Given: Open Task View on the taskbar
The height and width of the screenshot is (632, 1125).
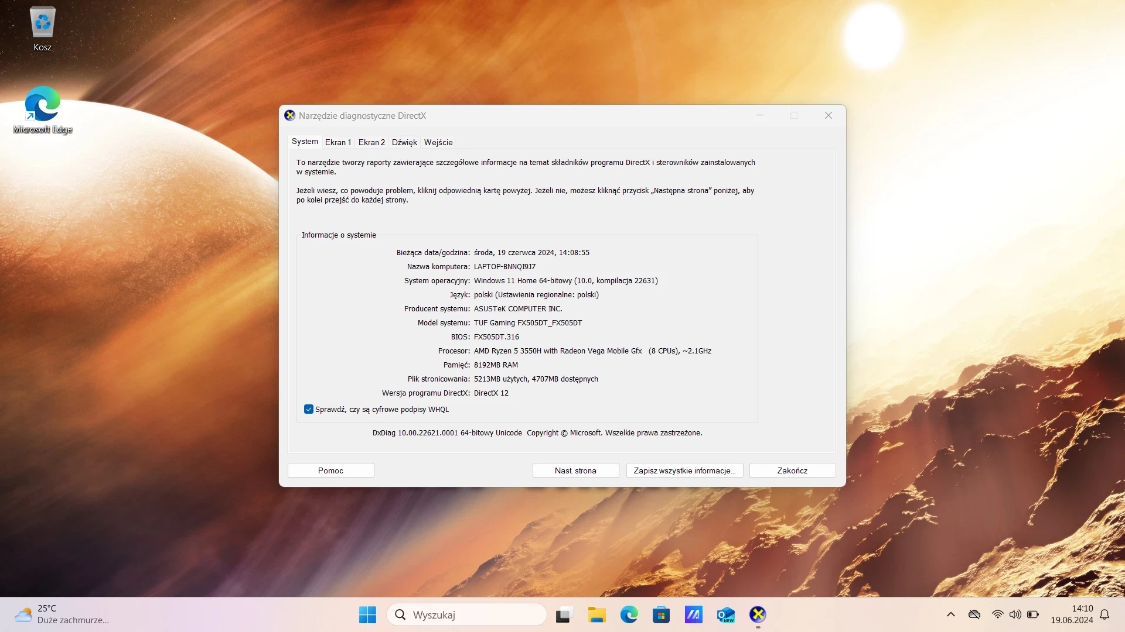Looking at the screenshot, I should [564, 614].
